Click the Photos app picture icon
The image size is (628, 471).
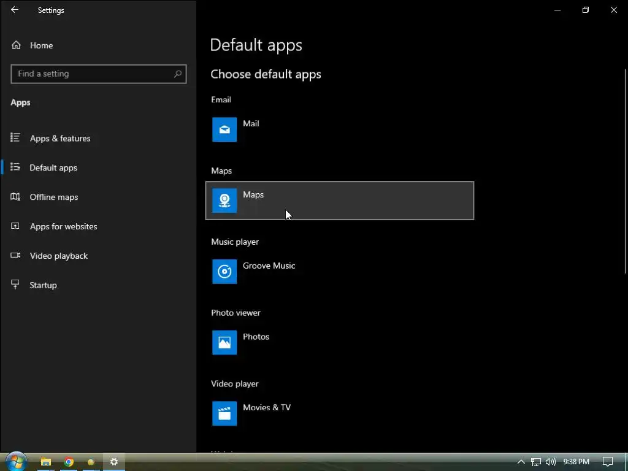coord(224,342)
